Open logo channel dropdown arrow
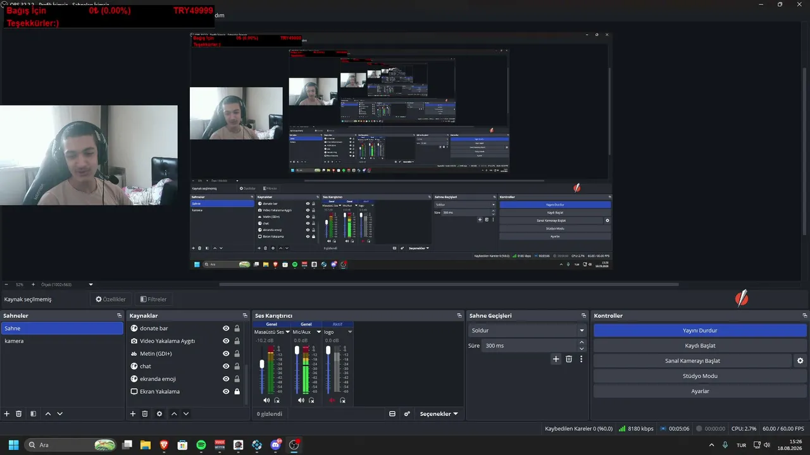Screen dimensions: 810x455 [349, 332]
